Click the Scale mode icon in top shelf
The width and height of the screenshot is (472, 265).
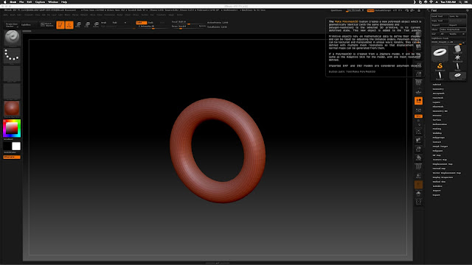tap(87, 24)
